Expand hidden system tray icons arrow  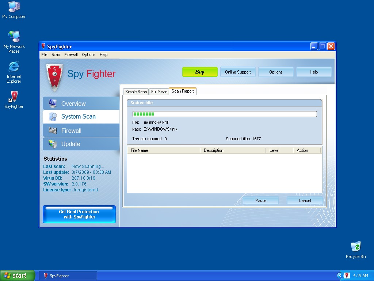340,276
